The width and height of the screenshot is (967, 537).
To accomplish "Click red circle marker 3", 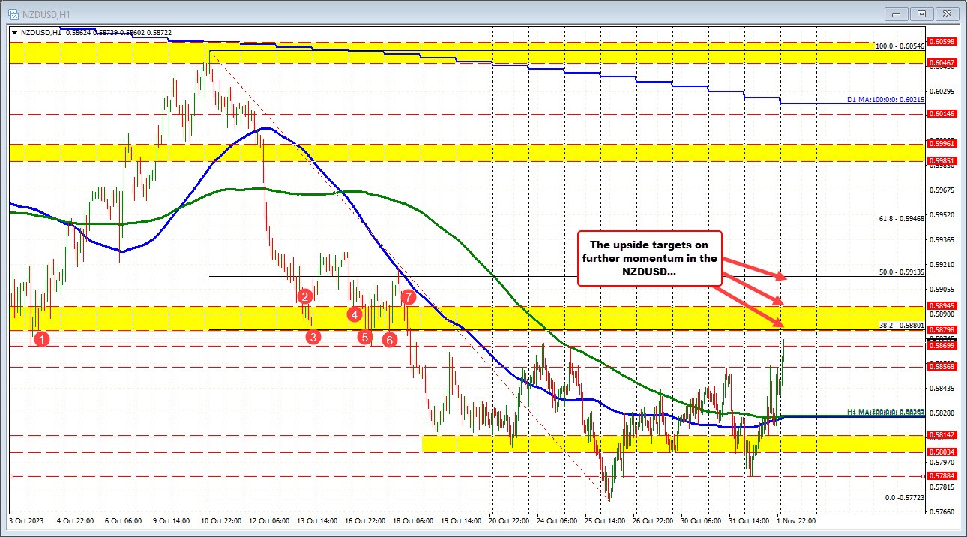I will [x=313, y=337].
